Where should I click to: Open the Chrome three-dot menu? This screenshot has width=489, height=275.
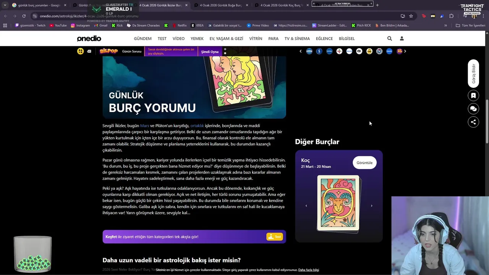click(484, 16)
